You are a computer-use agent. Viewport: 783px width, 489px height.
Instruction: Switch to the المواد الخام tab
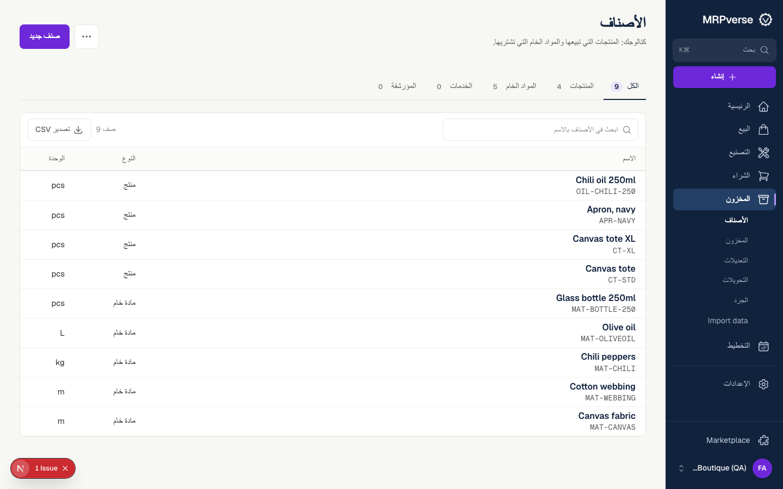coord(514,86)
